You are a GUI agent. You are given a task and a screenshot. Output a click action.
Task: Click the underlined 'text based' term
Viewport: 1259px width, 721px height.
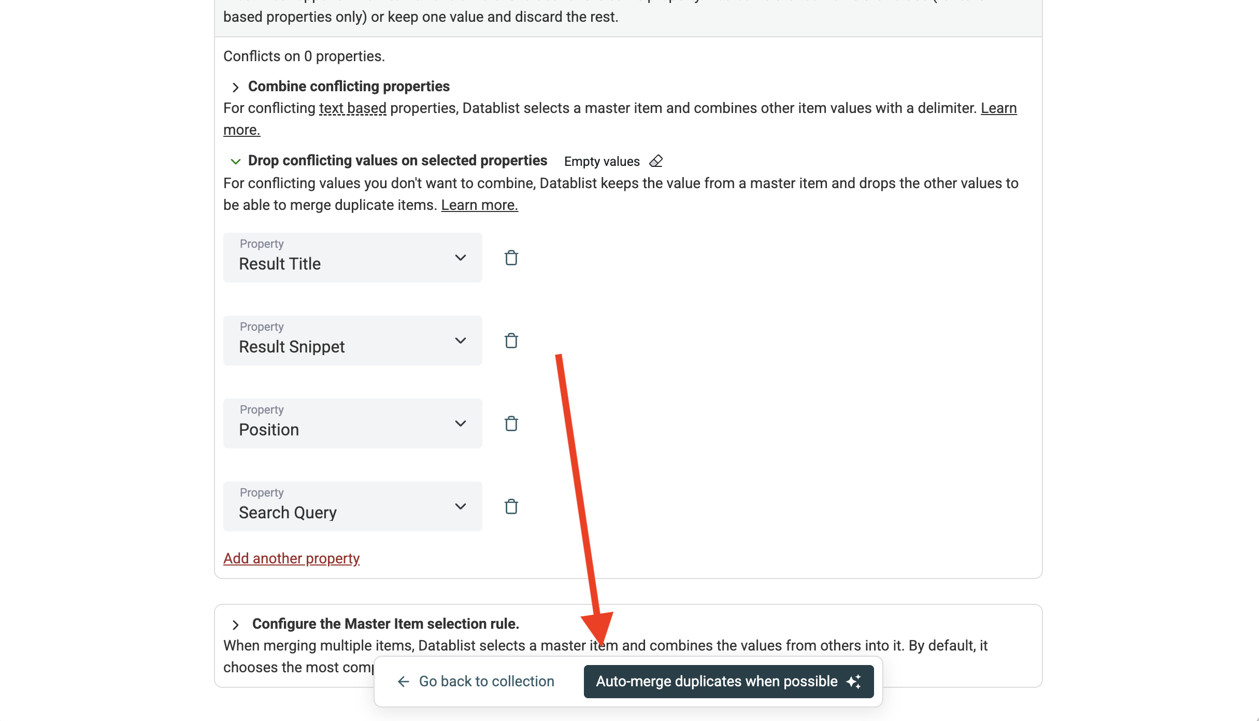coord(352,108)
